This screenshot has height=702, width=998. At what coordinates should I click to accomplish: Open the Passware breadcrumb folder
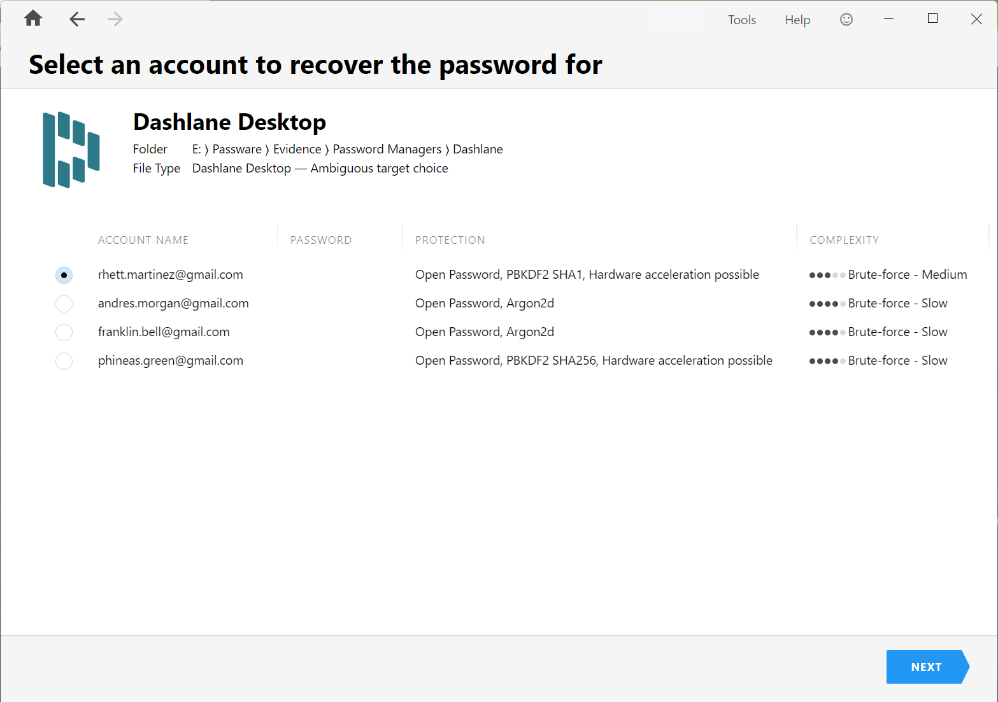pos(236,149)
